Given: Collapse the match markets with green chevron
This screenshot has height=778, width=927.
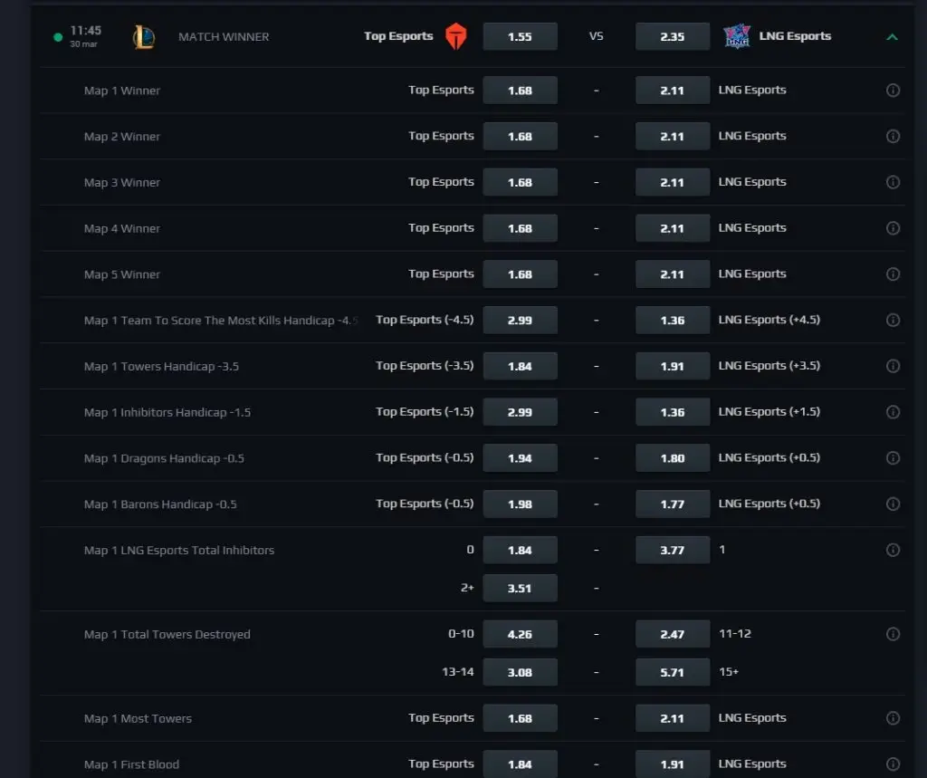Looking at the screenshot, I should coord(892,37).
